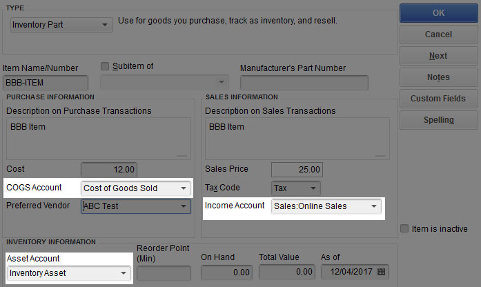Select the Manufacturer's Part Number field
This screenshot has width=481, height=287.
304,83
